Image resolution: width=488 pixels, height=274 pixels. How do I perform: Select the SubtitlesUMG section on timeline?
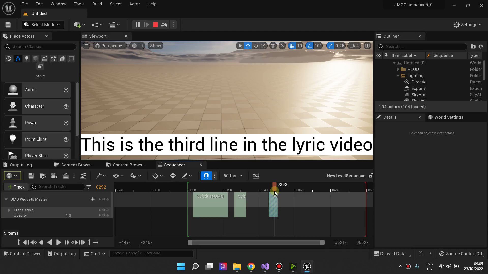(210, 204)
